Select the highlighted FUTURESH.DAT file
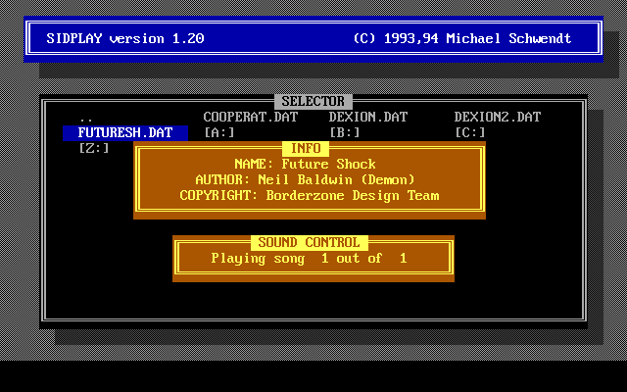The height and width of the screenshot is (392, 627). pyautogui.click(x=125, y=133)
